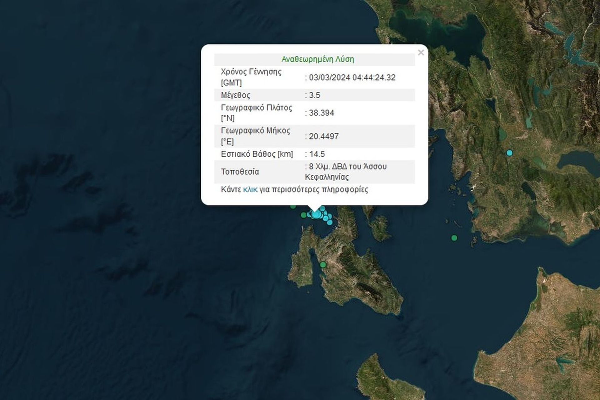Select the green marker partly hidden under popup edge
The height and width of the screenshot is (400, 600).
point(293,207)
